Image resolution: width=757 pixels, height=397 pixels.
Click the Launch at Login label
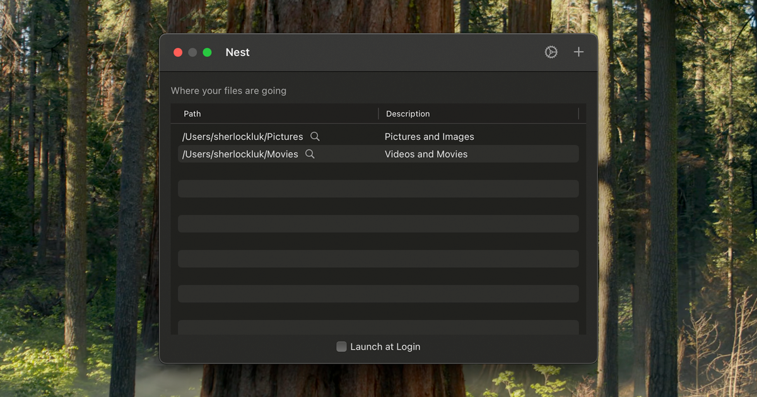[x=385, y=347]
